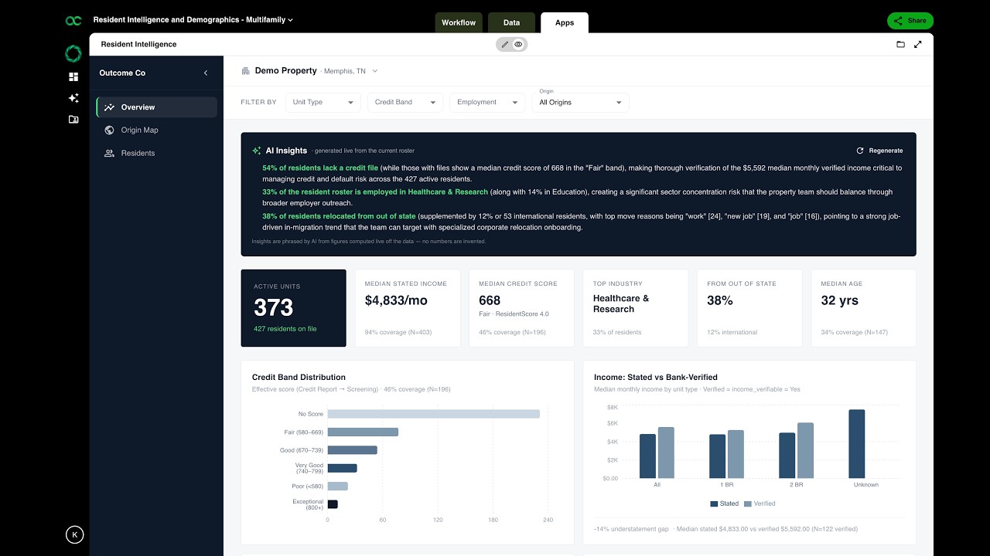Click the folder icon in the app header
This screenshot has height=556, width=990.
tap(900, 44)
